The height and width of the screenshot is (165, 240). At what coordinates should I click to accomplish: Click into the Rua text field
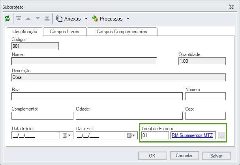[x=97, y=96]
